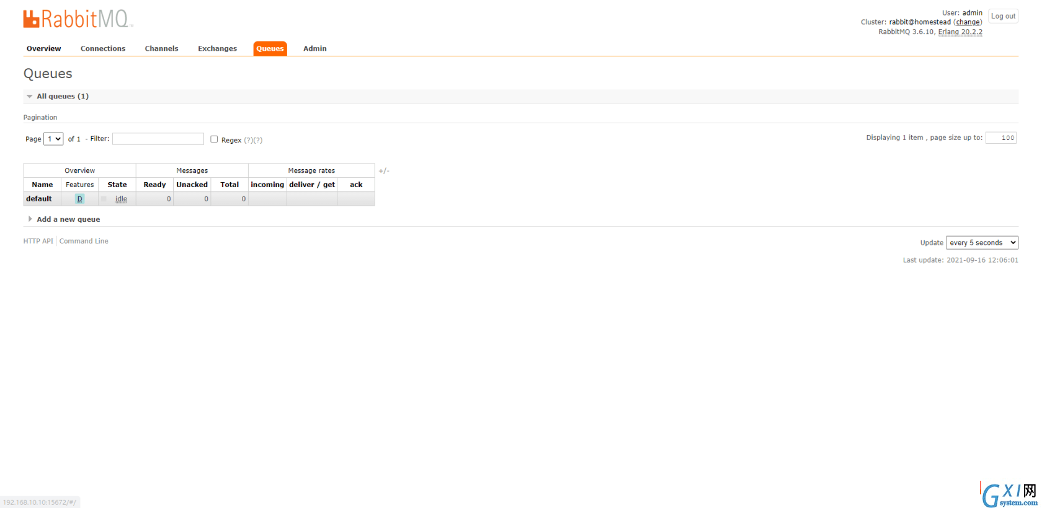The image size is (1042, 508).
Task: Open the default queue link
Action: coord(39,199)
